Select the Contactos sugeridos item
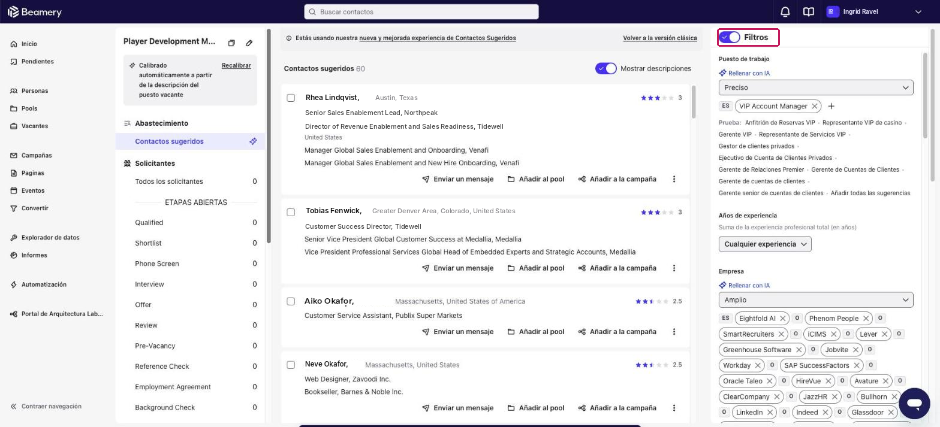The width and height of the screenshot is (940, 427). pos(190,141)
